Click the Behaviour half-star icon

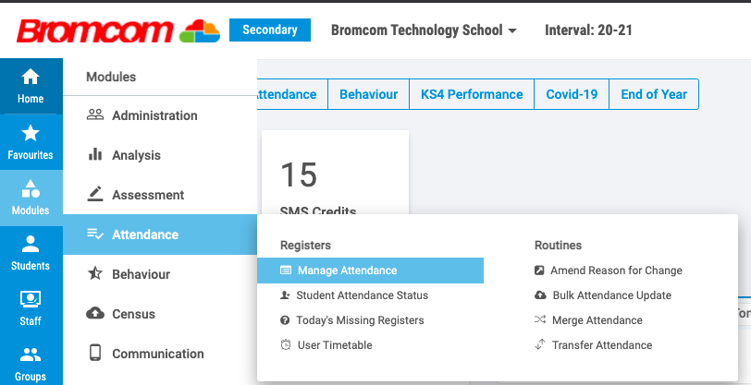[x=95, y=273]
